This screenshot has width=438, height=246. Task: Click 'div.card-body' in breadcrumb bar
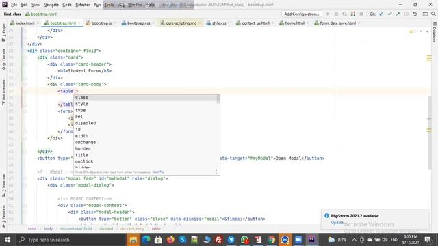click(x=132, y=229)
